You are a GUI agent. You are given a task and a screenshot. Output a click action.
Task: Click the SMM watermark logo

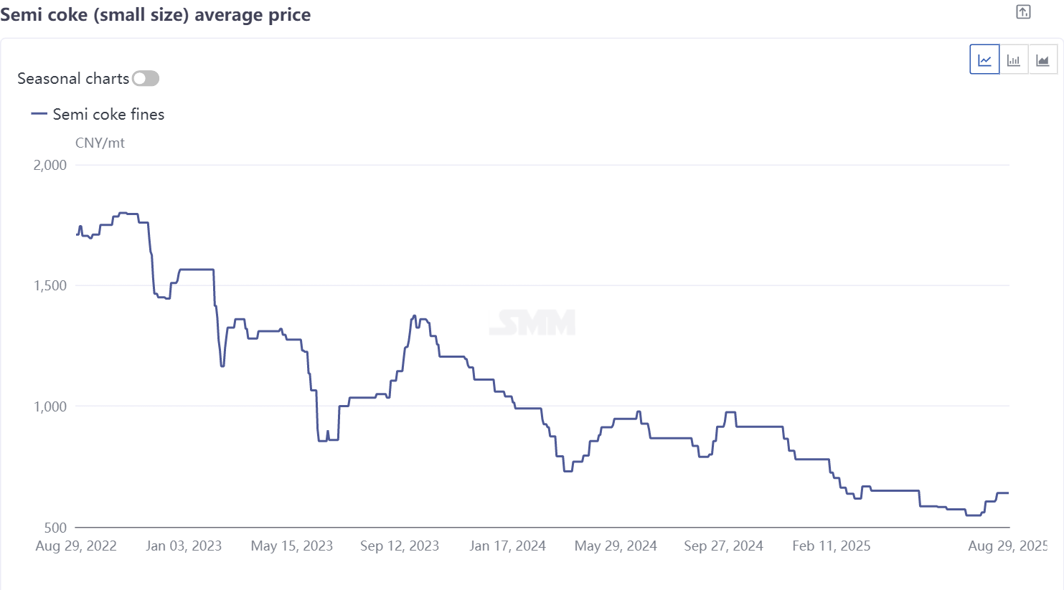point(532,323)
